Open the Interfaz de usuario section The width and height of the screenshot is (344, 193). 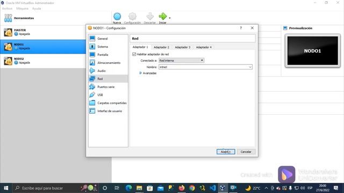108,111
